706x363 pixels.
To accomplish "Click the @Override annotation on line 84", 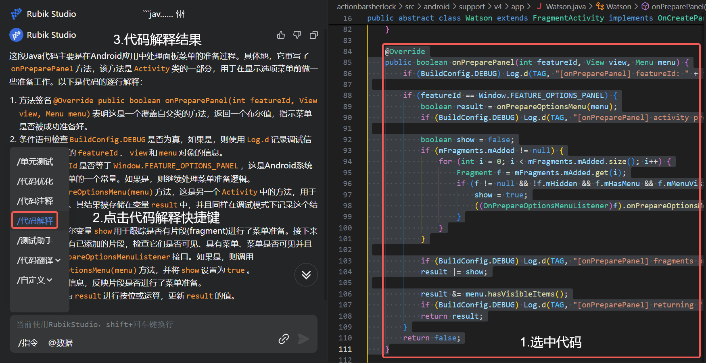I will pos(405,51).
